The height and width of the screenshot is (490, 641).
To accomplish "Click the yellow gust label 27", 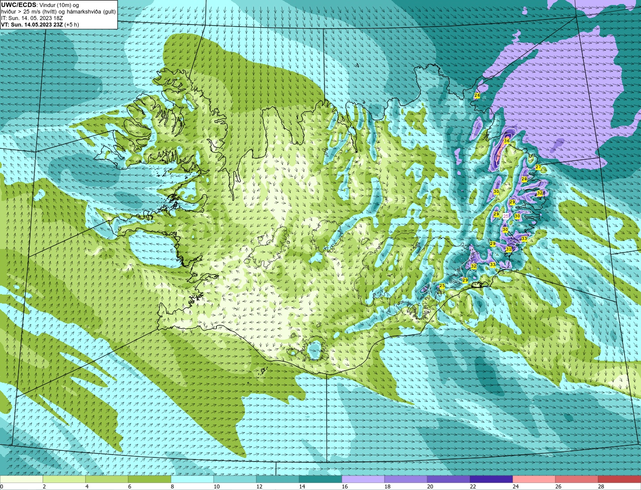I will coord(538,167).
